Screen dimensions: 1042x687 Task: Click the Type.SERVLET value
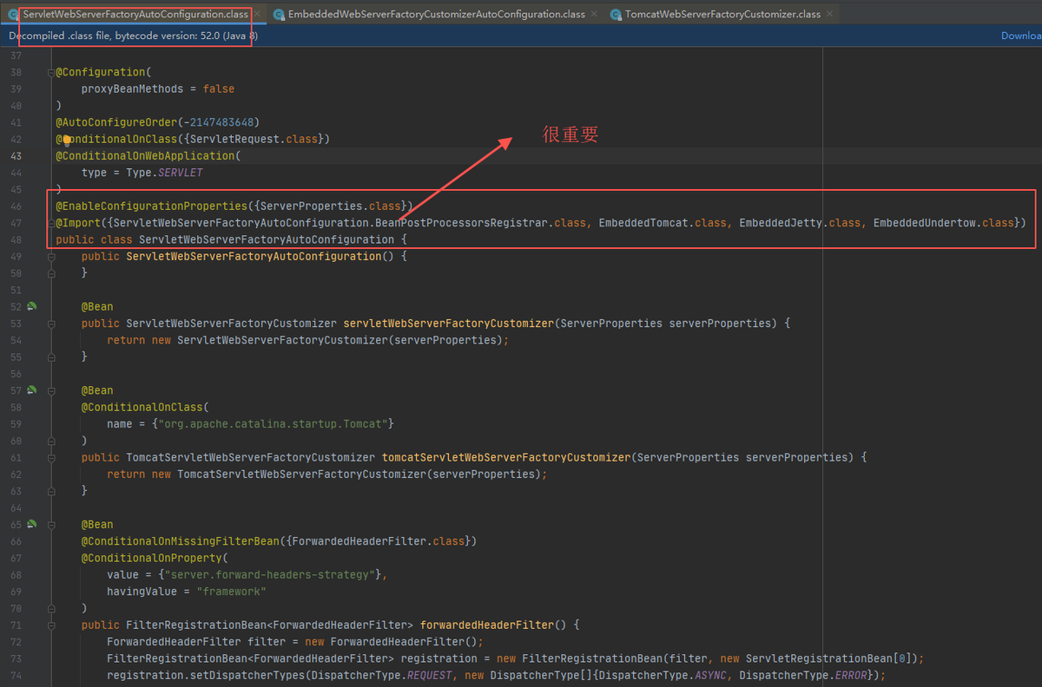[164, 173]
